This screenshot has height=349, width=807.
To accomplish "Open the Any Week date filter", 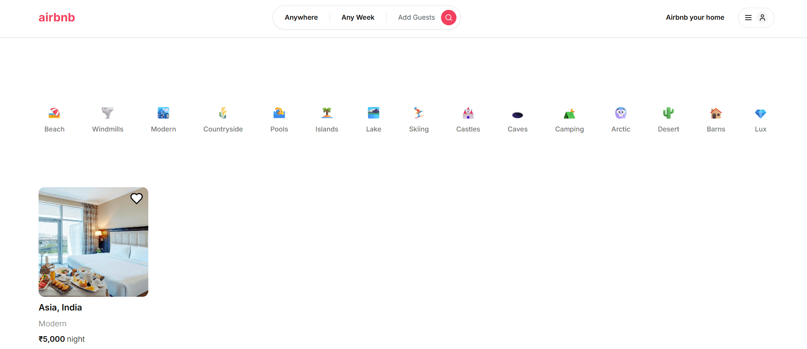I will click(358, 18).
